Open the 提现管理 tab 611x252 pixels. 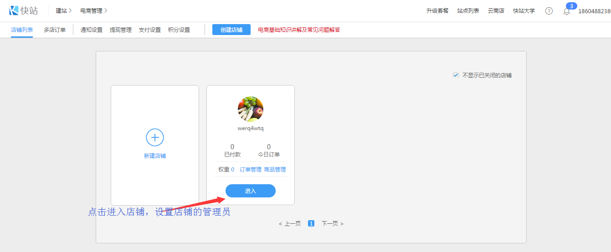(x=121, y=30)
